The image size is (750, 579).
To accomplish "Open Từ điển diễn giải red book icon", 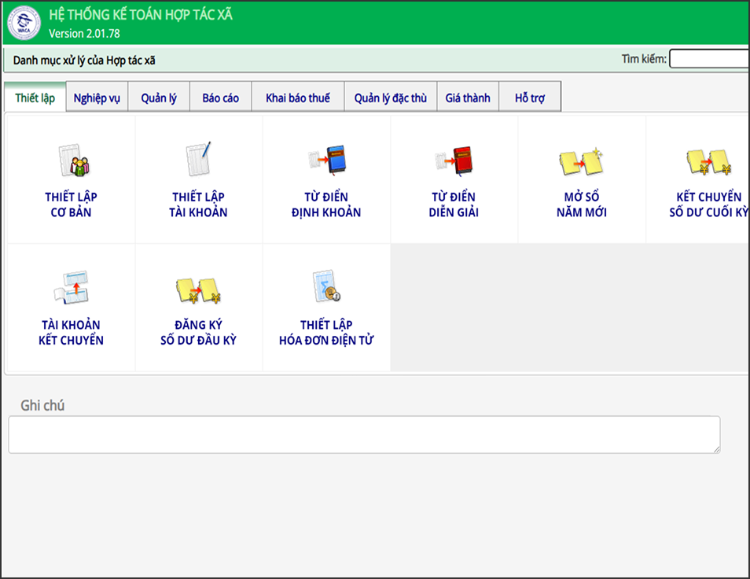I will [454, 160].
